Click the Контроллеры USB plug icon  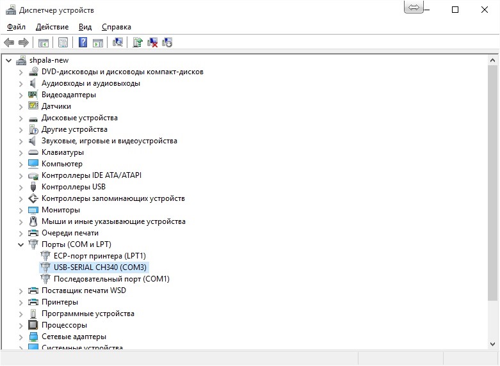[x=33, y=186]
